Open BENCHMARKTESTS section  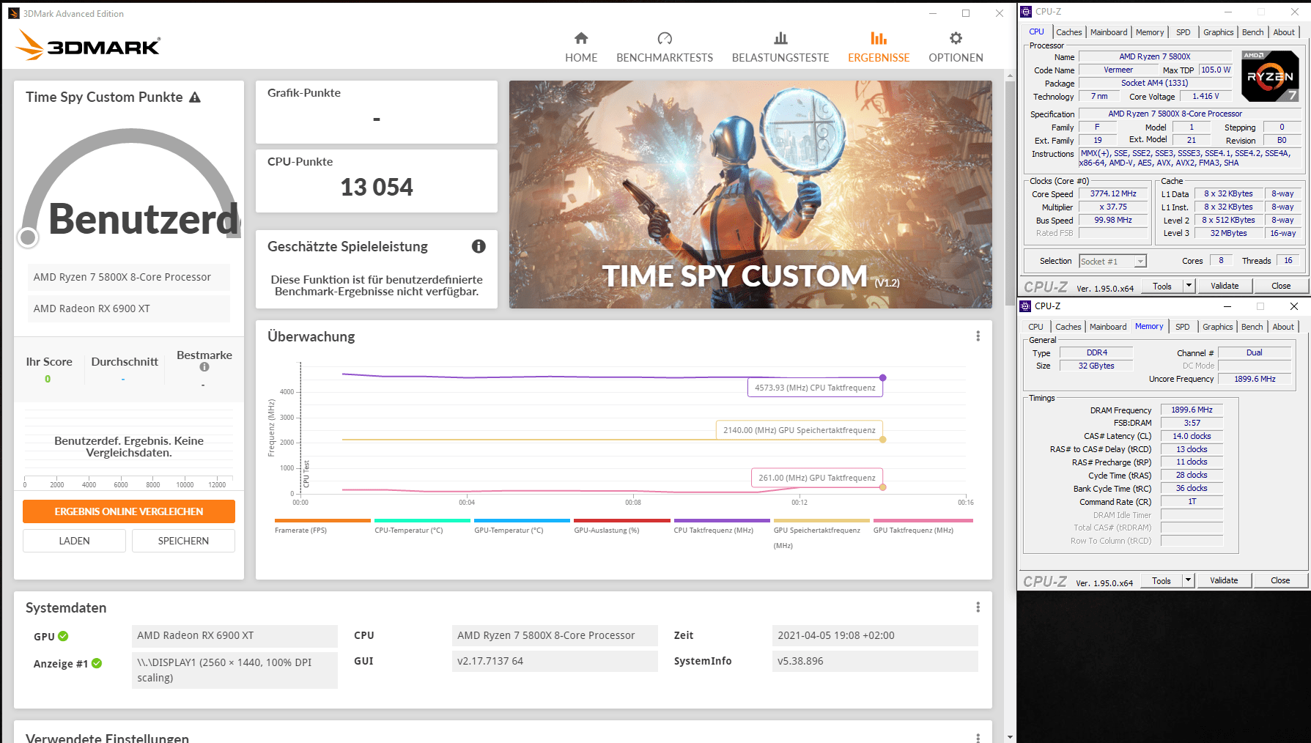click(665, 47)
